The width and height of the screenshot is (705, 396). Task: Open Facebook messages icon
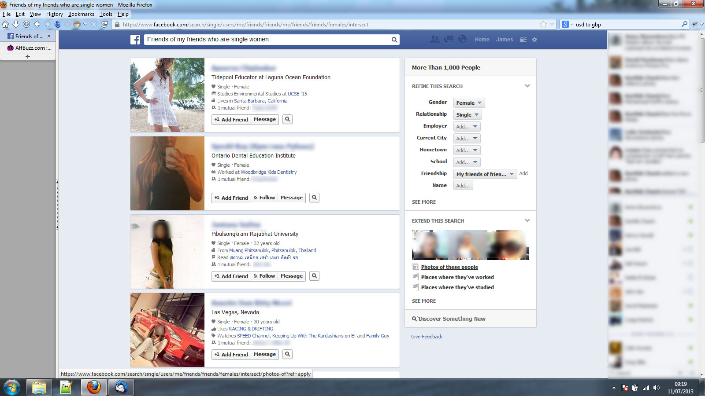[449, 40]
